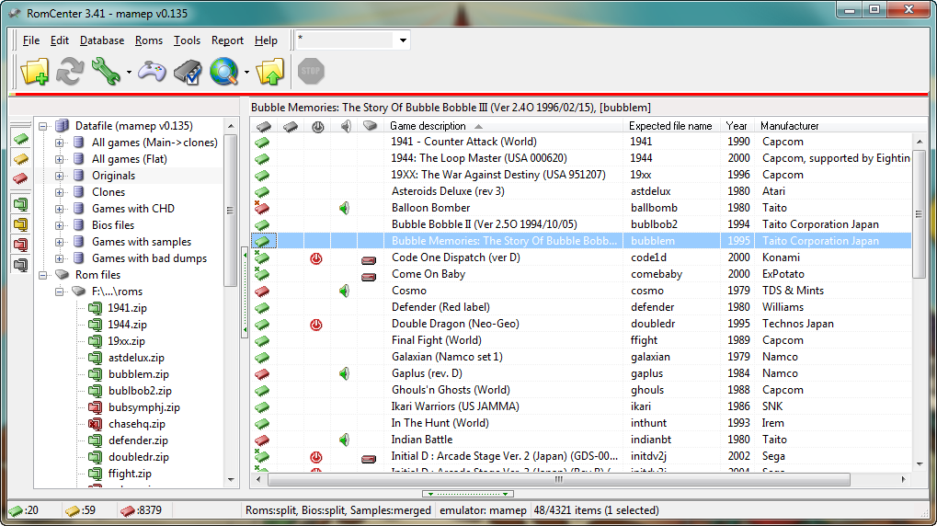Screen dimensions: 937x526
Task: Click the folder with green up arrow icon
Action: (270, 71)
